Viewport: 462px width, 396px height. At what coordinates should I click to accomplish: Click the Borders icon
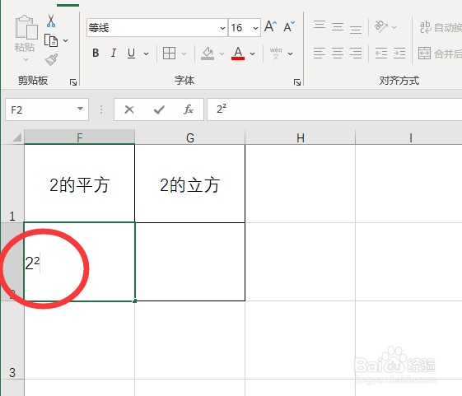pos(169,54)
